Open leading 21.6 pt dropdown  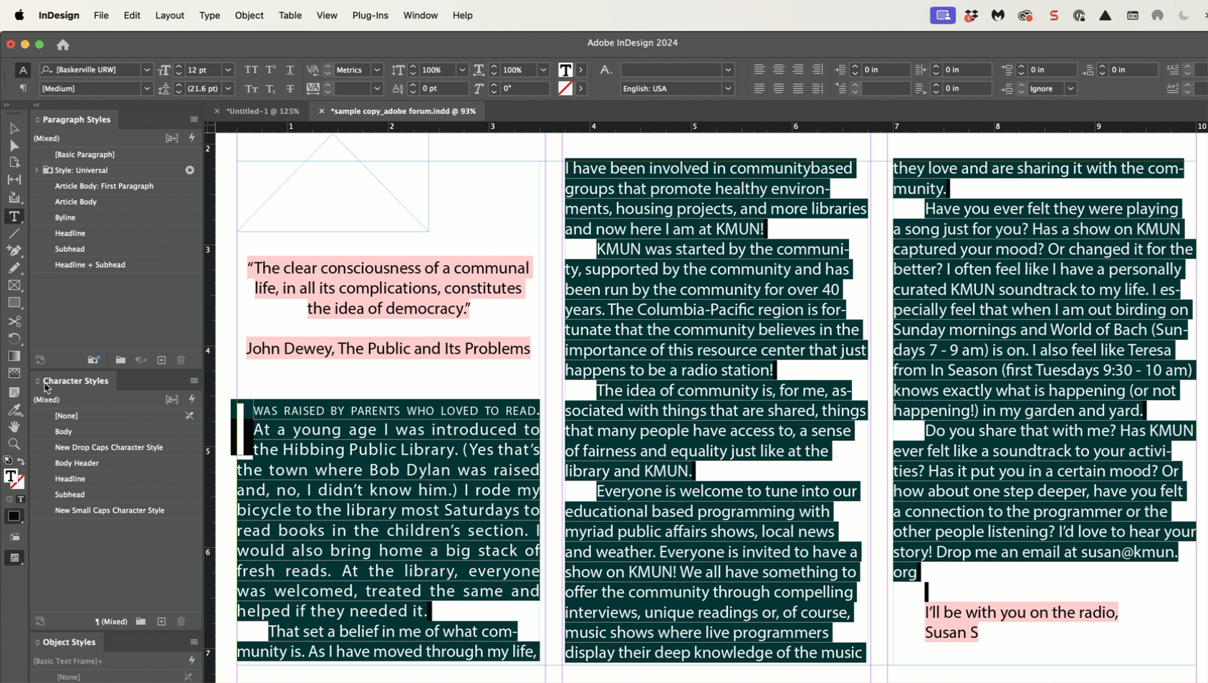[228, 89]
